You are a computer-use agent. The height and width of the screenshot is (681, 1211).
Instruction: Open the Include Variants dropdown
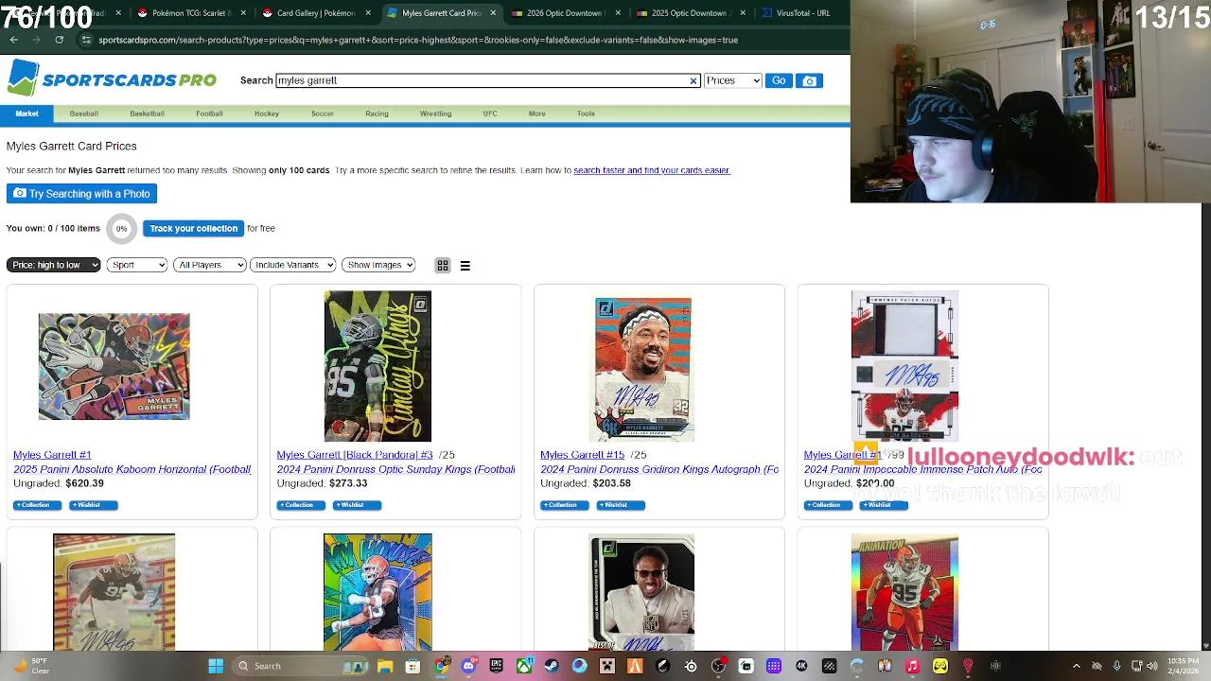click(x=292, y=265)
